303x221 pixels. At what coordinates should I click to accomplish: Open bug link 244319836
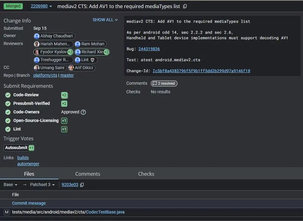pos(149,49)
